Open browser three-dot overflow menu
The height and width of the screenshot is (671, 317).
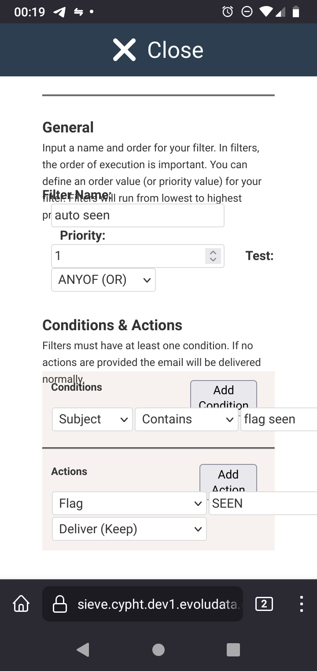[301, 603]
